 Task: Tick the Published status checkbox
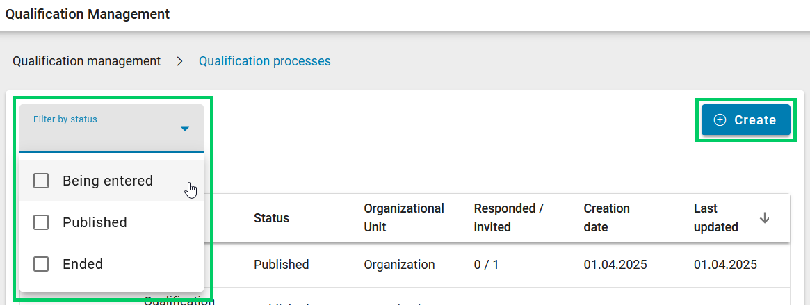click(41, 222)
